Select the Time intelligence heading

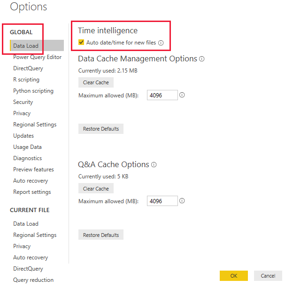tap(108, 30)
